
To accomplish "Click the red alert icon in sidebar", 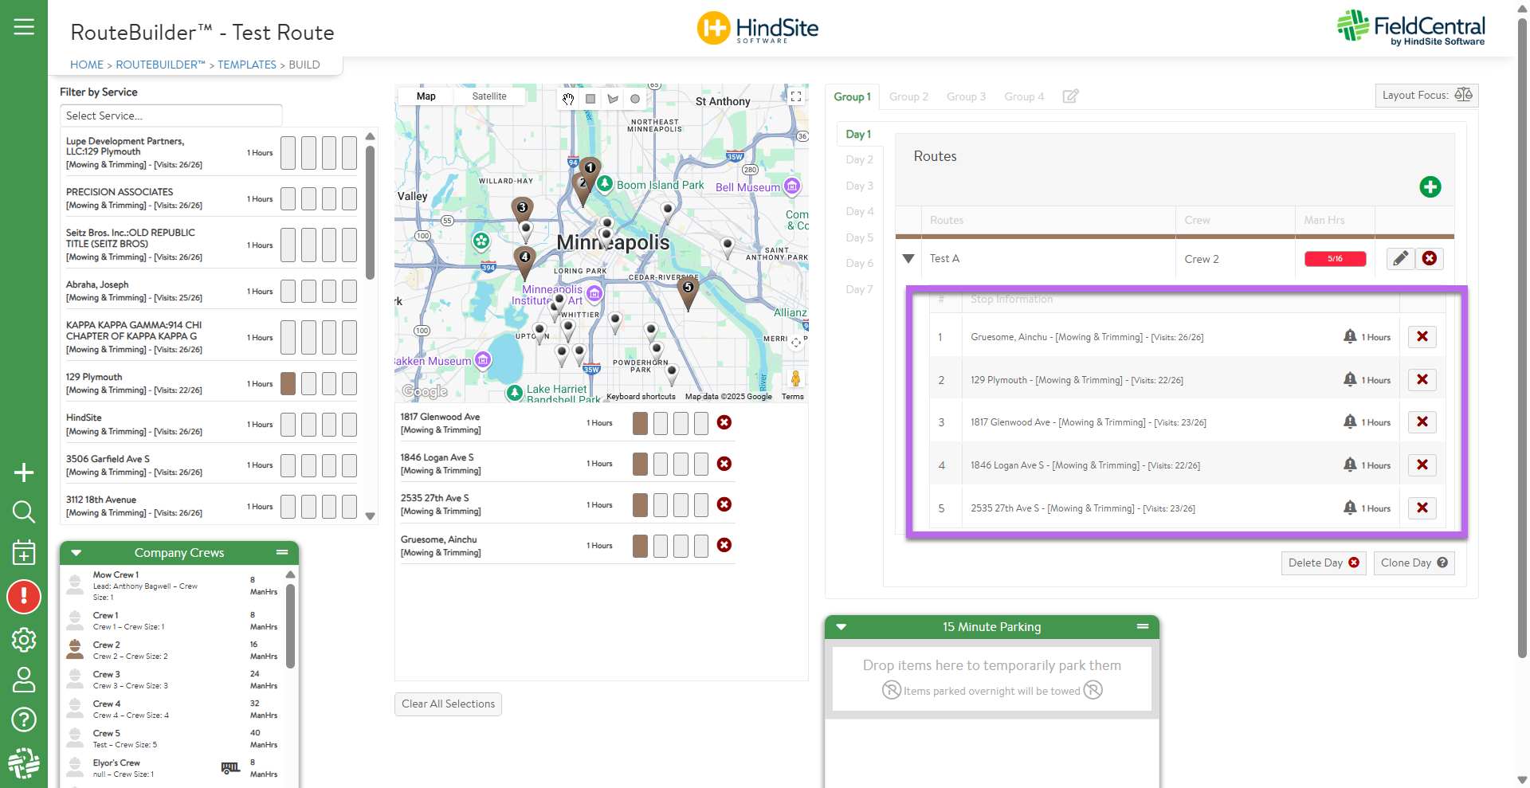I will (x=24, y=596).
